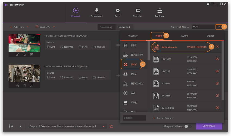
Task: Click the scissors trim icon under first video
Action: pyautogui.click(x=17, y=54)
